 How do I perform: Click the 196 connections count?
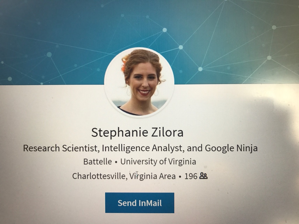[x=191, y=176]
